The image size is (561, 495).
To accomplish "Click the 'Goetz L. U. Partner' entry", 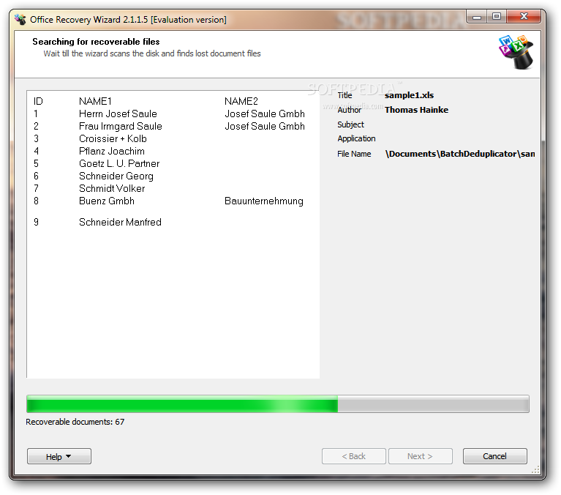I will 119,164.
